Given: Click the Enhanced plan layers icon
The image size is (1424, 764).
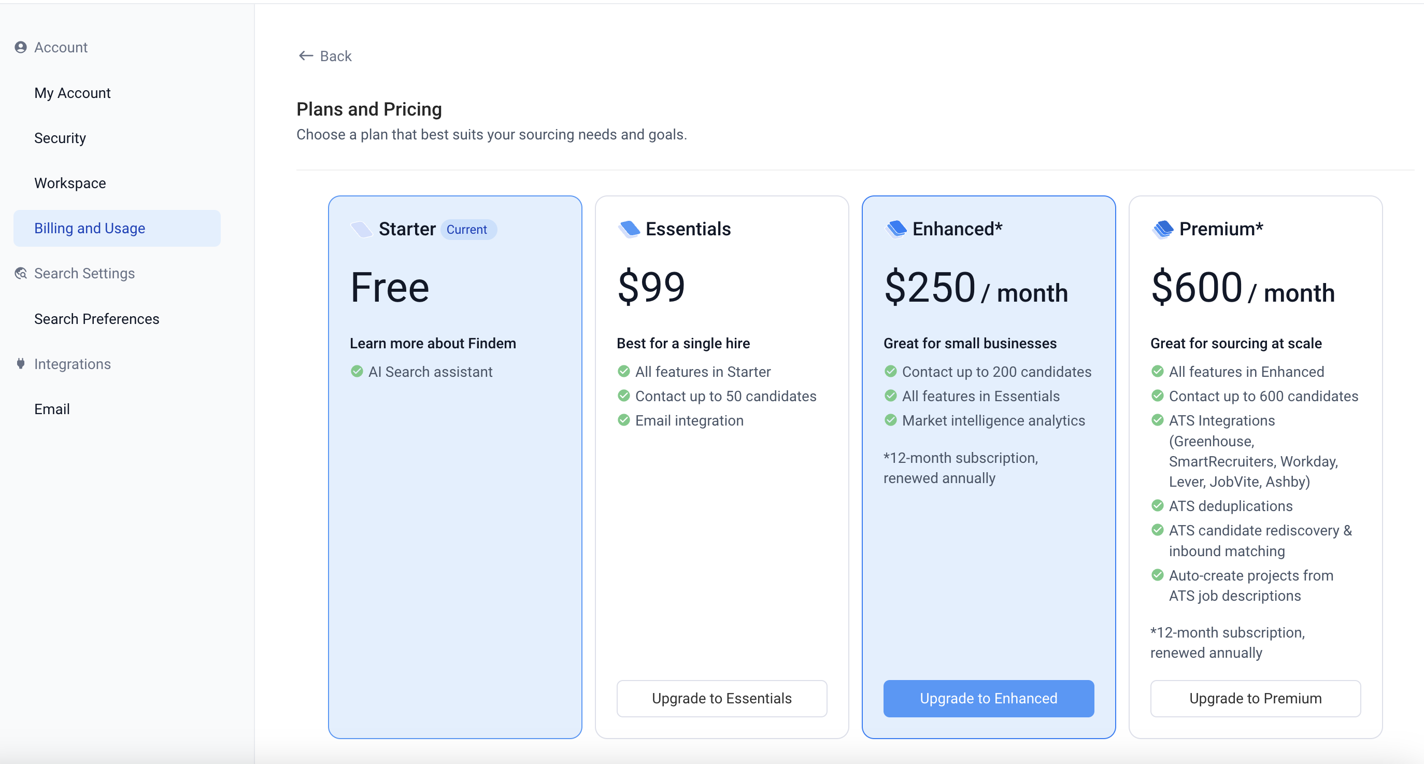Looking at the screenshot, I should (895, 229).
